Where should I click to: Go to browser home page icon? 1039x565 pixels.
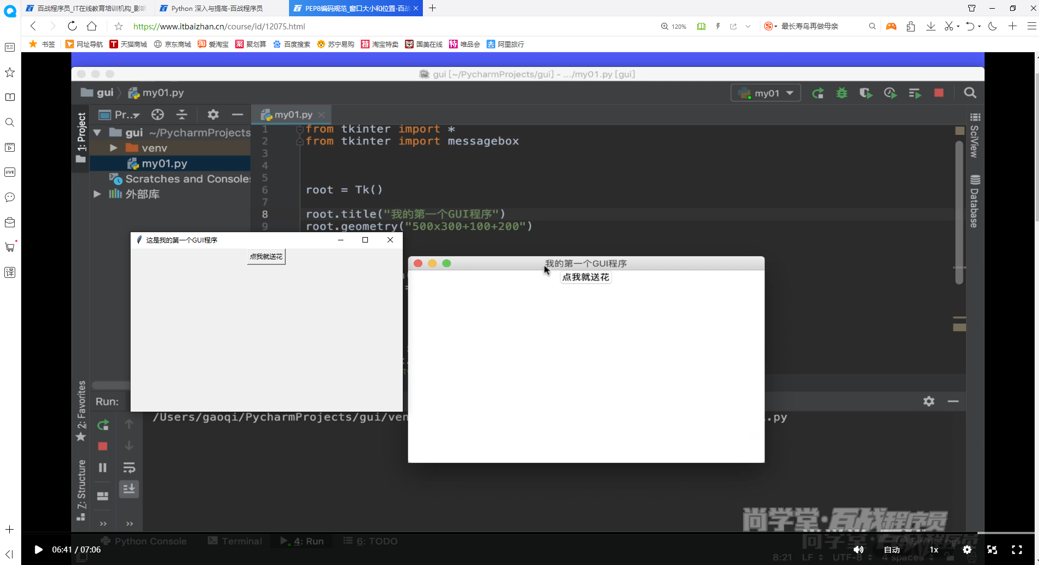click(92, 26)
